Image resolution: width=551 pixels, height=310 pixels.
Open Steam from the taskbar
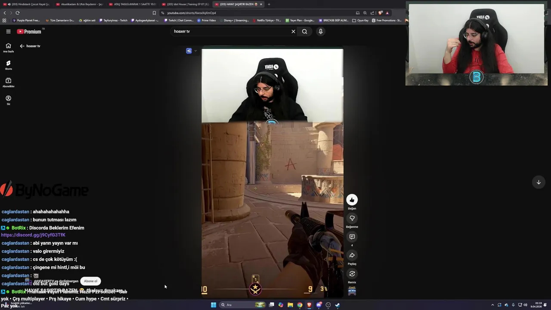[x=337, y=305]
